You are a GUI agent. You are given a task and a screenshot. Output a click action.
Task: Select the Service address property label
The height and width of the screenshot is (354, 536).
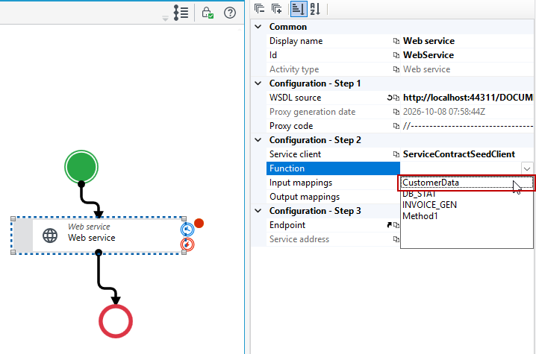[x=299, y=239]
